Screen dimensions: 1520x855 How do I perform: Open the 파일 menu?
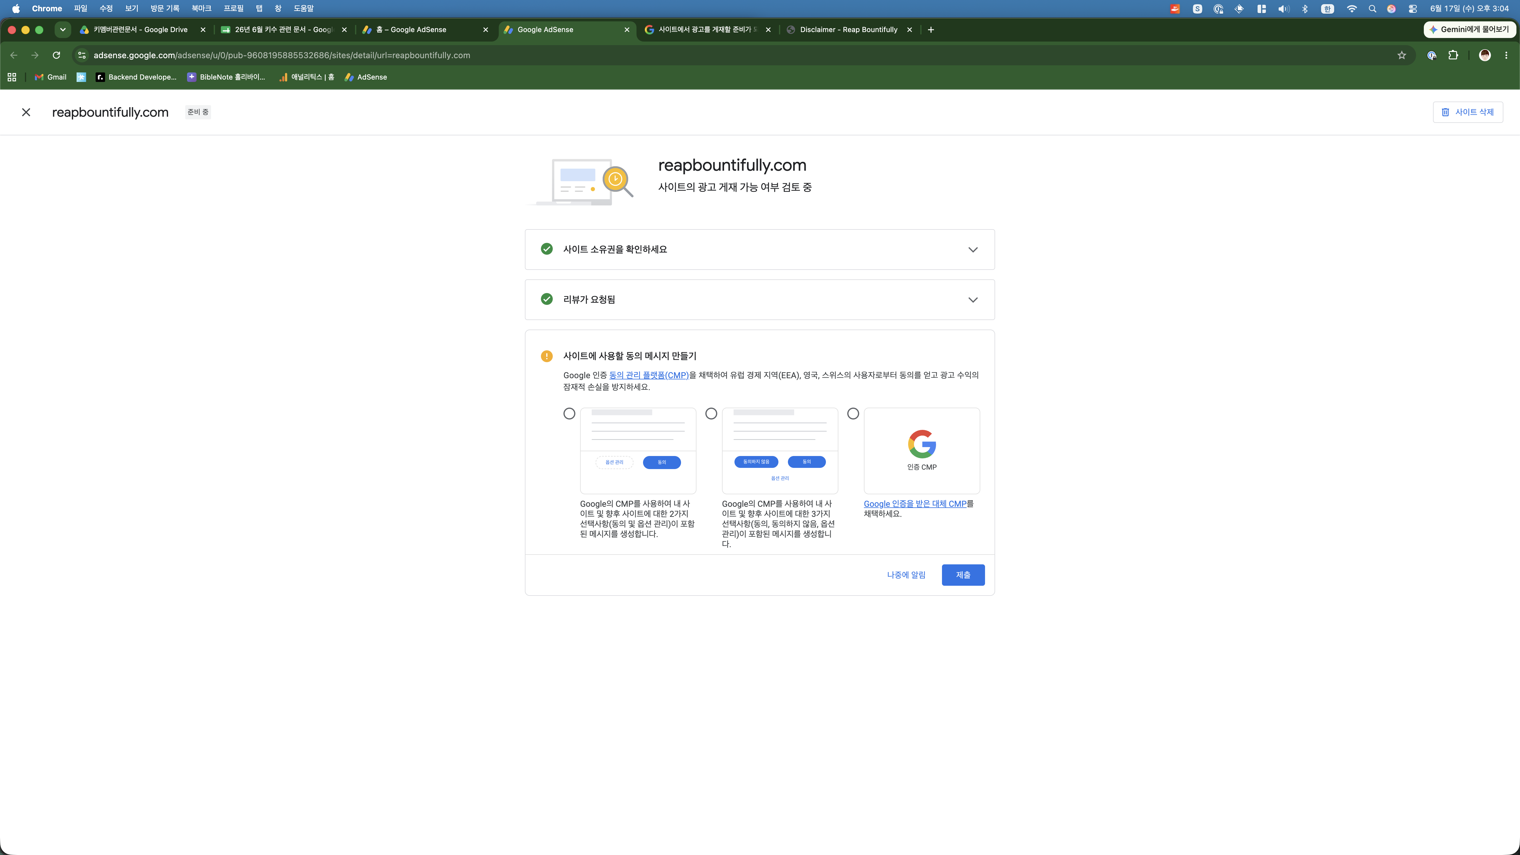click(80, 8)
